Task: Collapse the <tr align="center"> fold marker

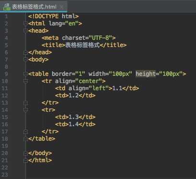Action: click(25, 81)
